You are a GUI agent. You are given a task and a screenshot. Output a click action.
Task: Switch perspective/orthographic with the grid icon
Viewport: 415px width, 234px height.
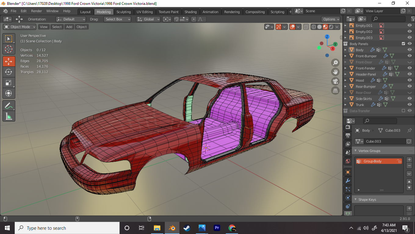(x=335, y=90)
